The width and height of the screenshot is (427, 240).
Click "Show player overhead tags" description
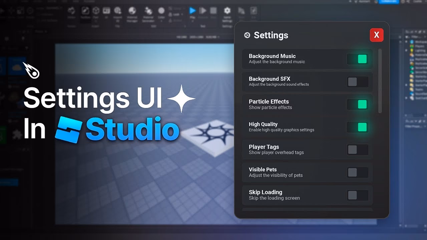pos(276,152)
